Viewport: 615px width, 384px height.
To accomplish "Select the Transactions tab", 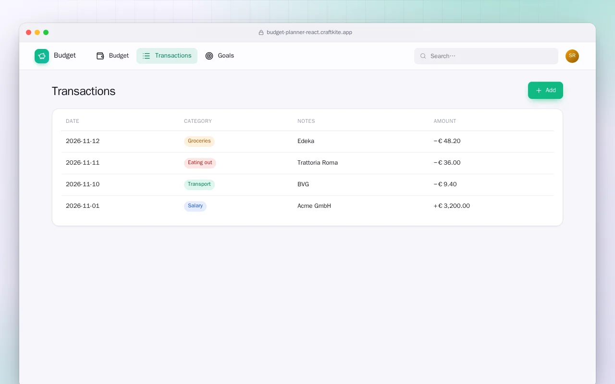I will tap(167, 56).
